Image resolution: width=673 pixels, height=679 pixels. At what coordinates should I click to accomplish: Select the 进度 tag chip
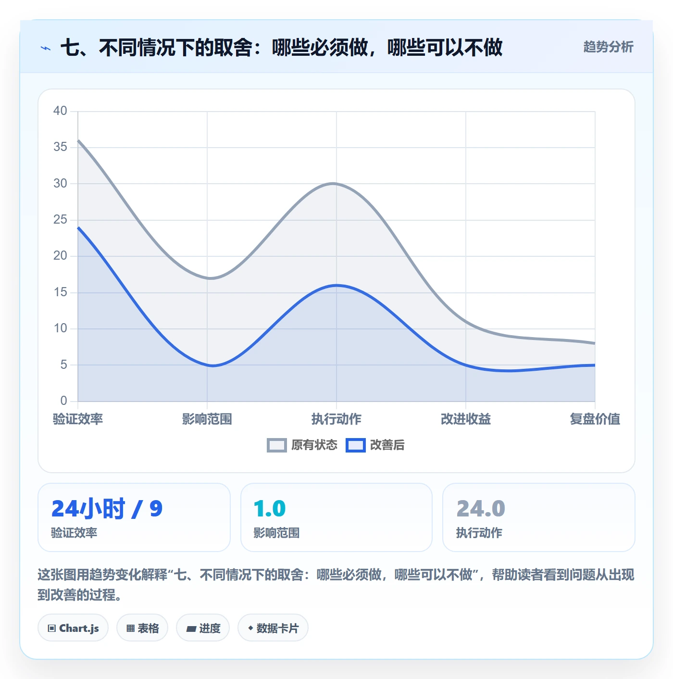(x=203, y=628)
